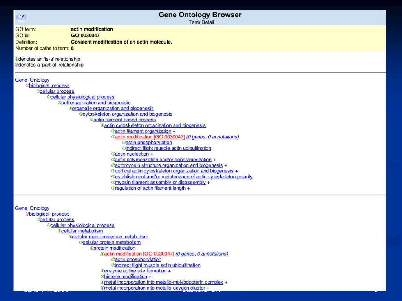Open cell organization and biogenesis link
Image resolution: width=402 pixels, height=301 pixels.
click(x=96, y=103)
